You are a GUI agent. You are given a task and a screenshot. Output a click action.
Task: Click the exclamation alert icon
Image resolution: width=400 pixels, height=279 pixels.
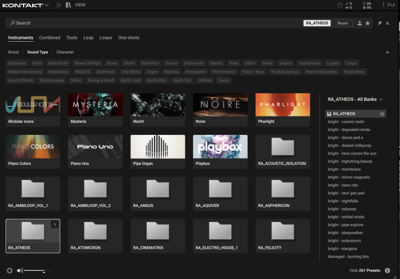[x=383, y=5]
